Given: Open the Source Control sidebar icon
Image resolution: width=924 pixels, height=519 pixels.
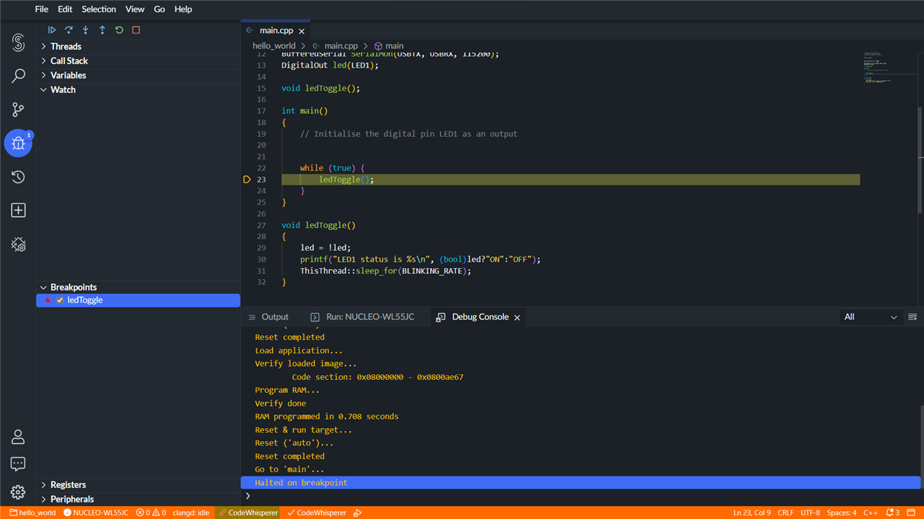Looking at the screenshot, I should click(x=18, y=110).
